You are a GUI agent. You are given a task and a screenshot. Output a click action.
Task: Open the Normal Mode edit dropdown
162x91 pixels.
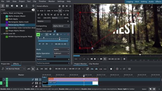15,69
